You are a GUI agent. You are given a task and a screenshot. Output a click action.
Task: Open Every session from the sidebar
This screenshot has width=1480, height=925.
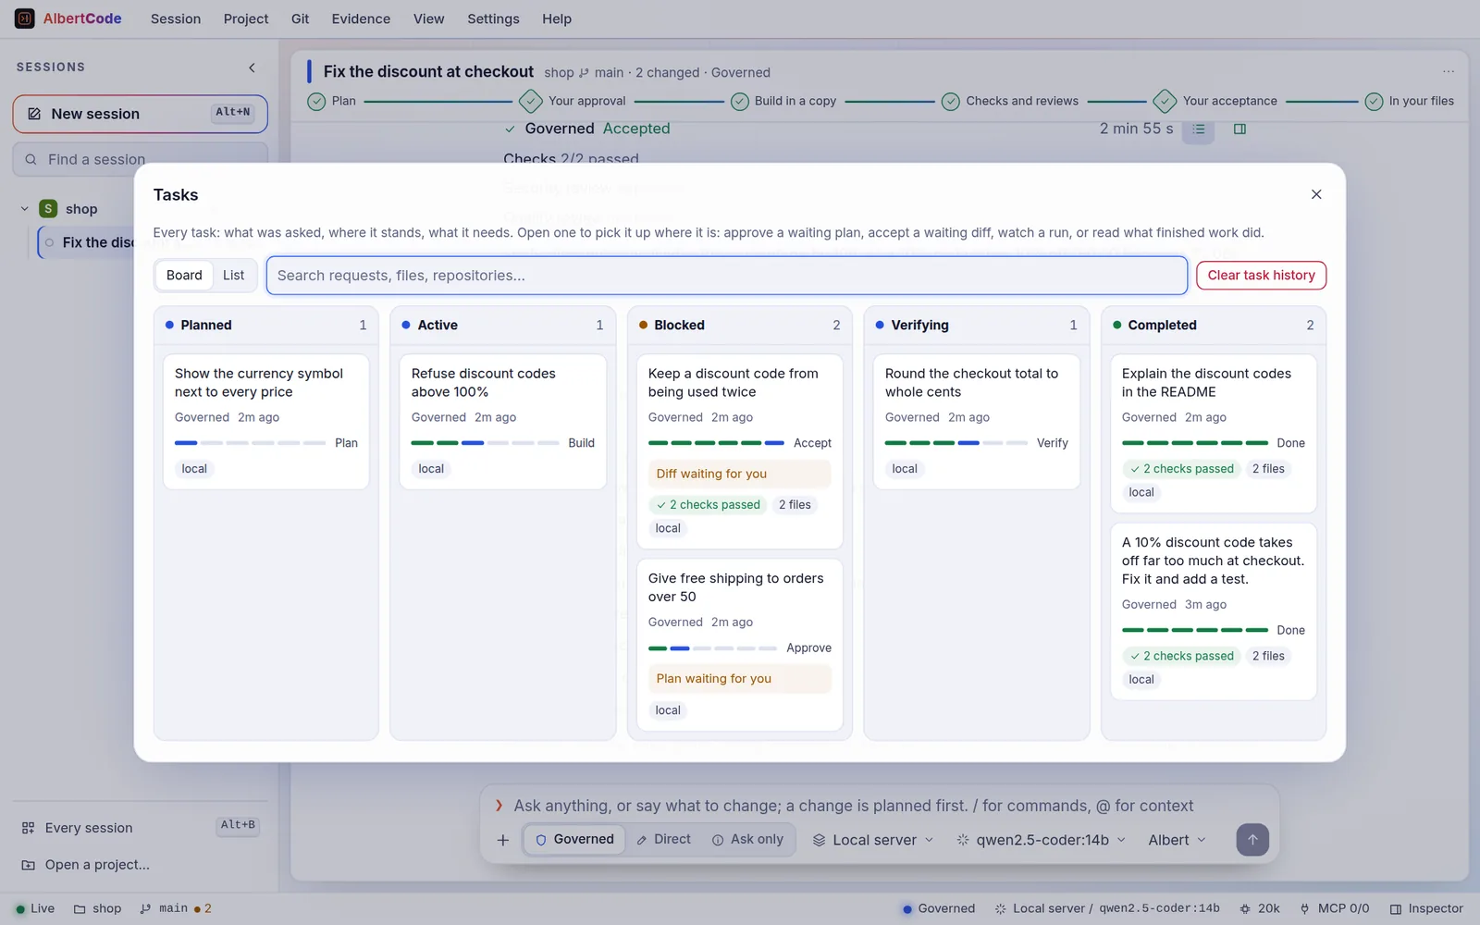(x=140, y=828)
